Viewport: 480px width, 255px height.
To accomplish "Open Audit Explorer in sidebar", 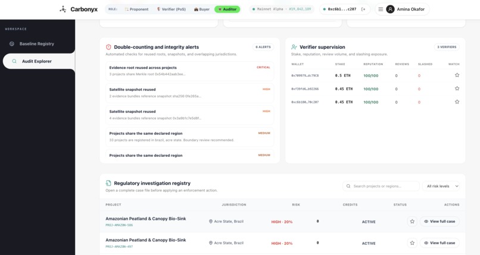I will (39, 61).
